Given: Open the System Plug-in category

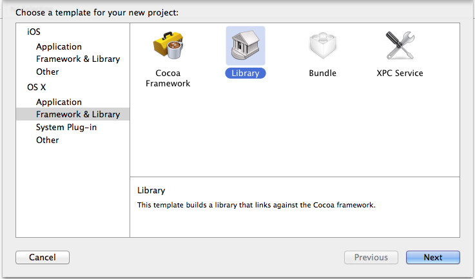Looking at the screenshot, I should 66,127.
